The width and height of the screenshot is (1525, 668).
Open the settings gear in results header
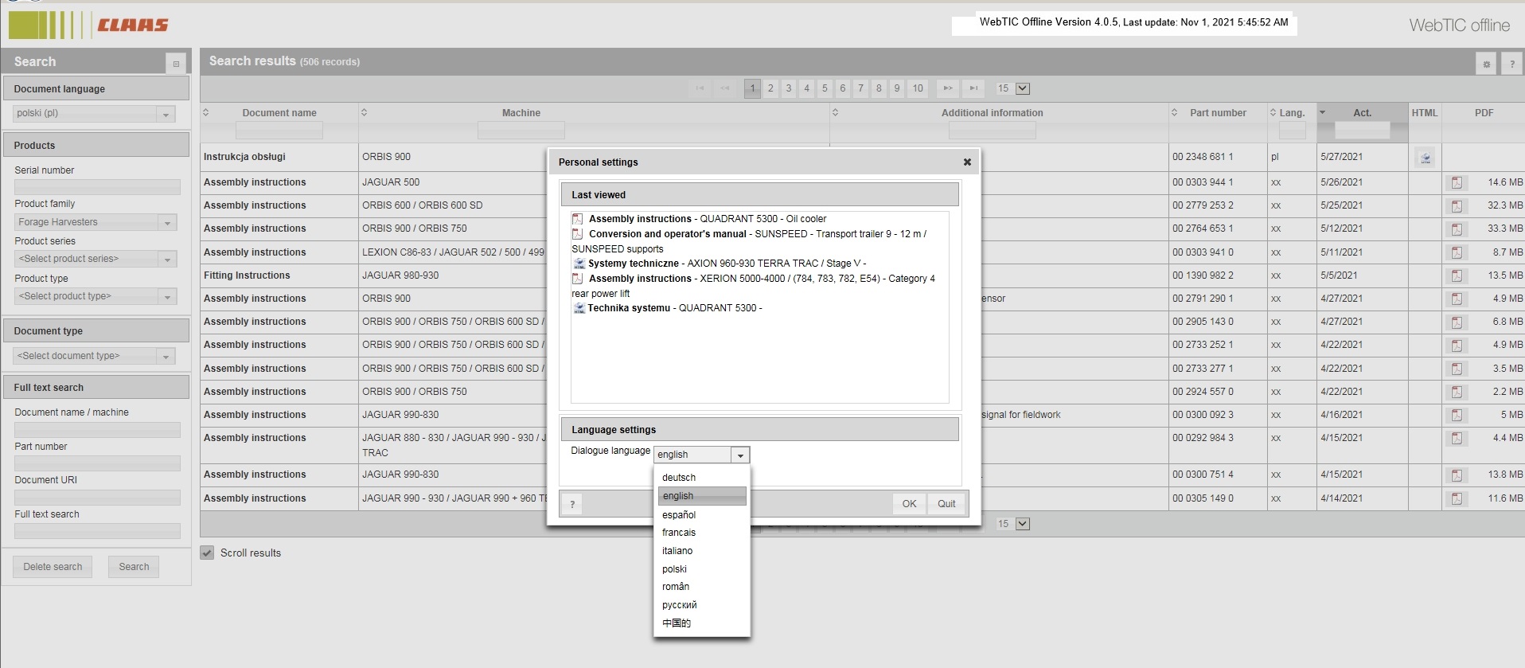point(1486,64)
